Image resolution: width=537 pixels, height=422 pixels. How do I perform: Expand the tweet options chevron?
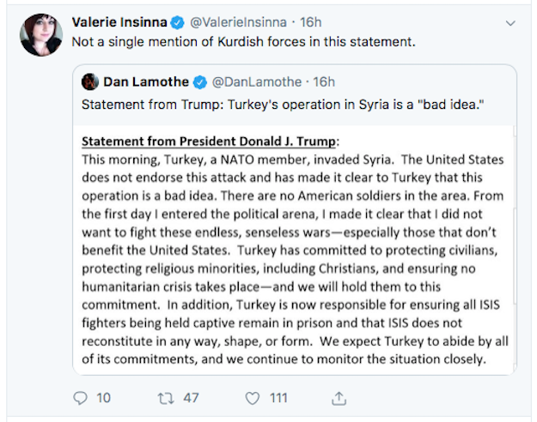[x=510, y=22]
